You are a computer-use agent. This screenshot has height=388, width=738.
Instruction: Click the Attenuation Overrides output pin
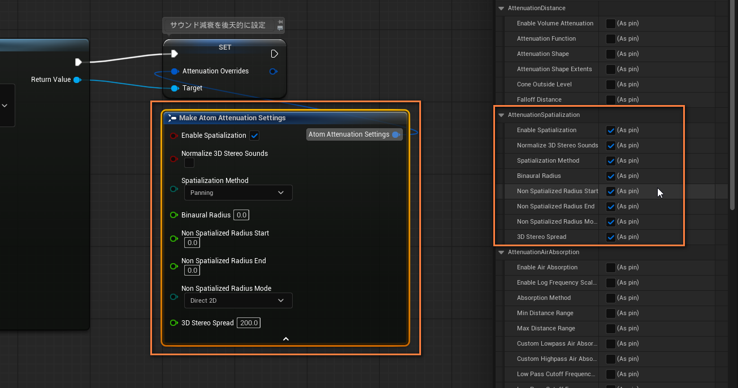coord(274,71)
